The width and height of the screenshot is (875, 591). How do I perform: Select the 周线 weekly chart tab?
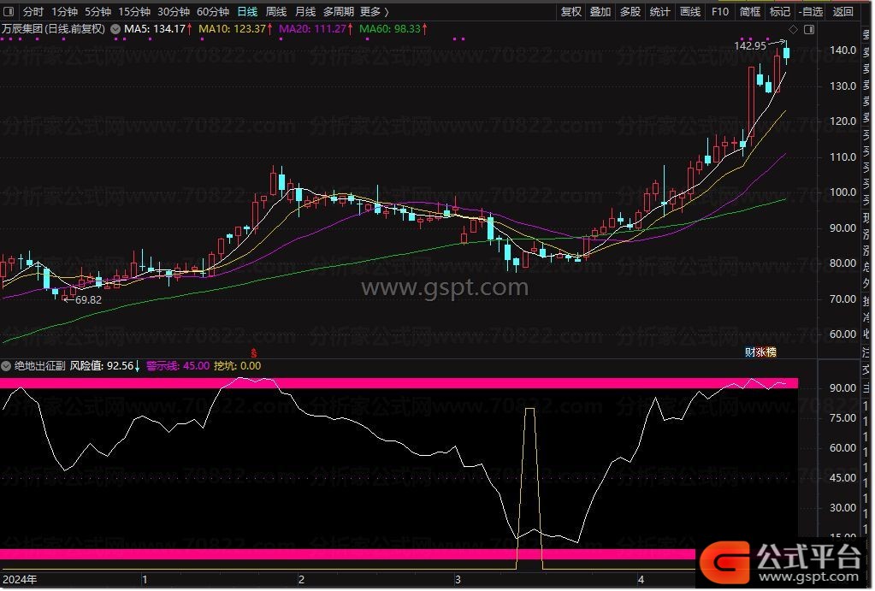[x=276, y=11]
